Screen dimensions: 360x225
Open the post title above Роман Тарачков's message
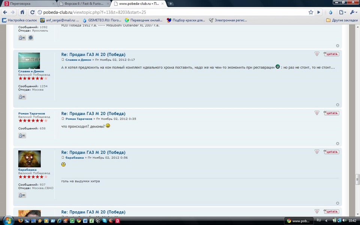pyautogui.click(x=93, y=114)
